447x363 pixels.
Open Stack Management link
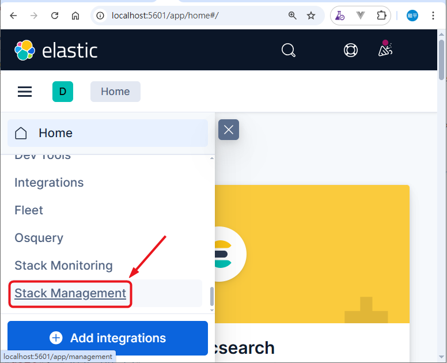point(70,293)
